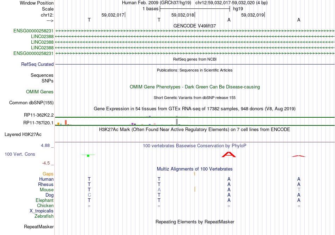This screenshot has height=235, width=335.
Task: Click the 4.88 PhyloP upper scale value
Action: click(45, 146)
